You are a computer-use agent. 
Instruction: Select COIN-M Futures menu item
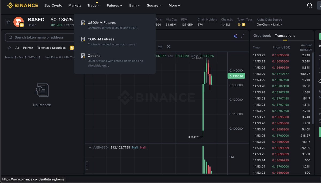115,42
